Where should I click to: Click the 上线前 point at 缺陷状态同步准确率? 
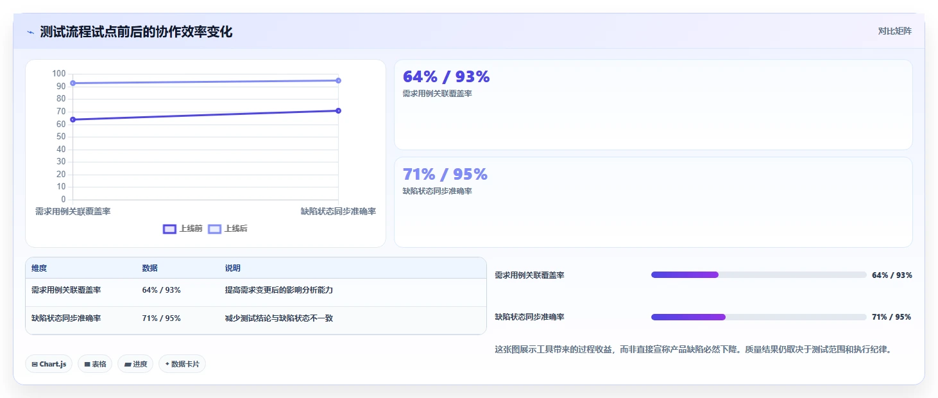click(x=338, y=111)
